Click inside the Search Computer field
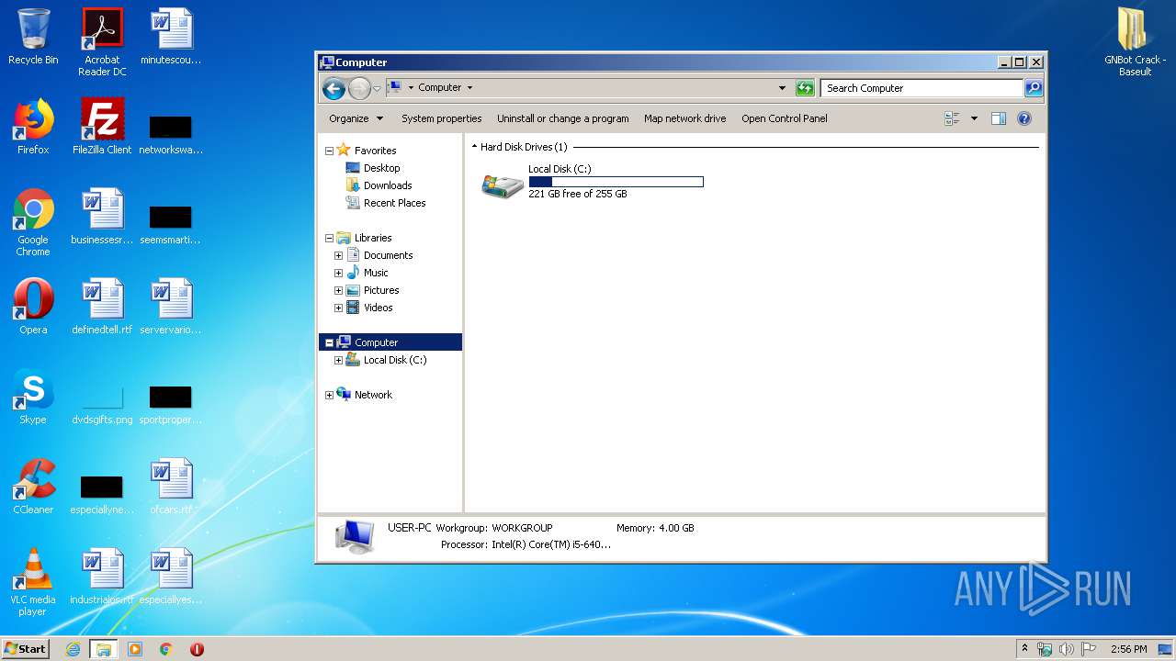The height and width of the screenshot is (661, 1176). point(922,88)
